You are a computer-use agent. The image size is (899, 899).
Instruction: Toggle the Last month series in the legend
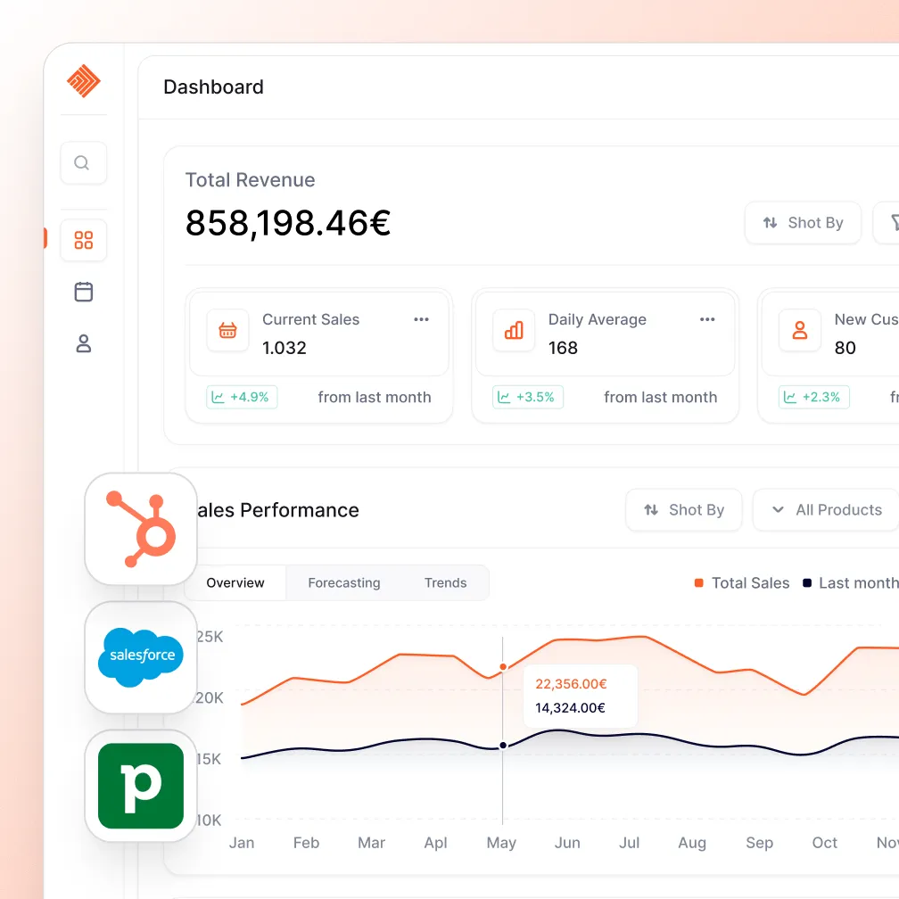[x=858, y=582]
